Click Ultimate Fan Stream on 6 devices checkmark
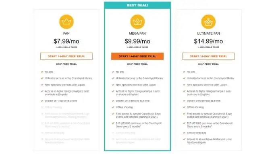274x154 pixels. tap(184, 101)
